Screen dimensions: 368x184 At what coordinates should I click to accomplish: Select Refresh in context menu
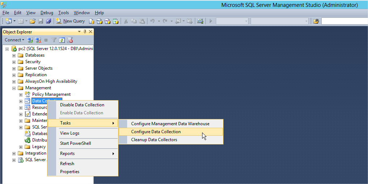83,164
